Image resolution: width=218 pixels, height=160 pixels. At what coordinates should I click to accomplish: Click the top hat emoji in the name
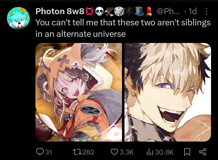point(140,11)
